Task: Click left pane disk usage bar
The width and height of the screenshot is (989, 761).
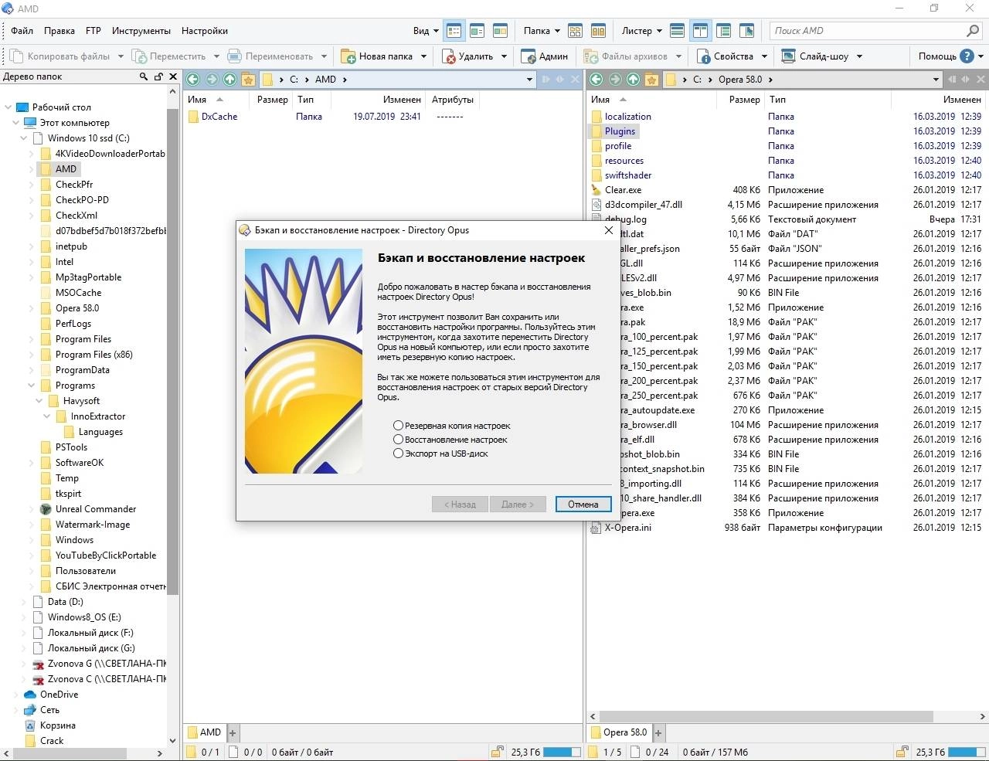Action: 562,752
